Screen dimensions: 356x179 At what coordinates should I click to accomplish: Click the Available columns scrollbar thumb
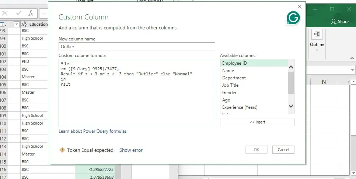coord(291,82)
